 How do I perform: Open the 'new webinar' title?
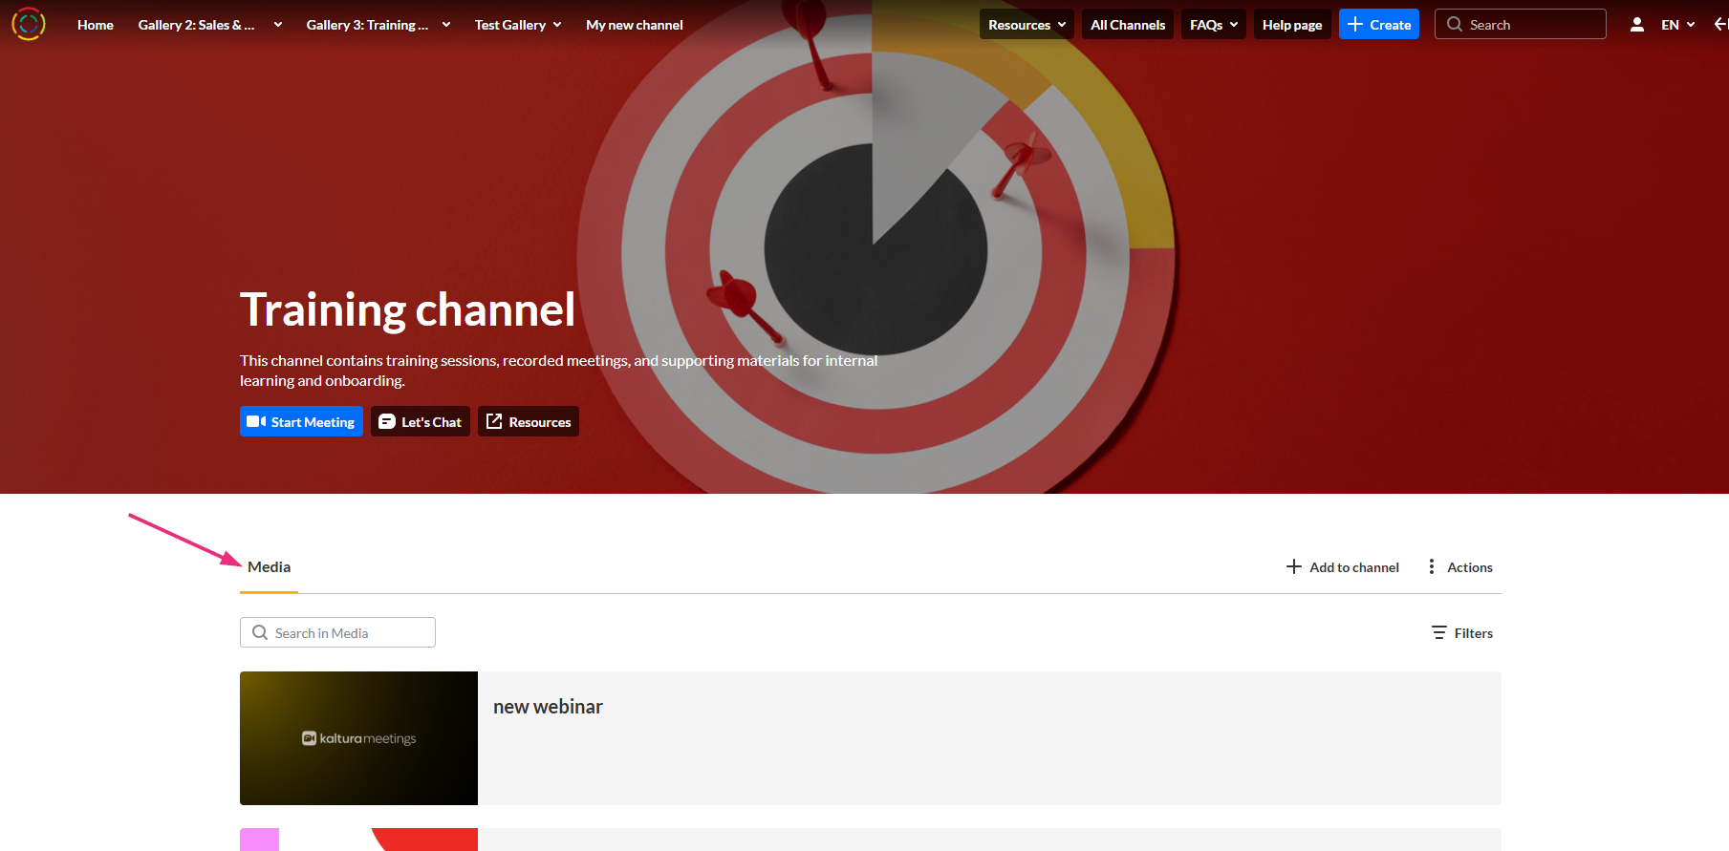click(x=548, y=707)
